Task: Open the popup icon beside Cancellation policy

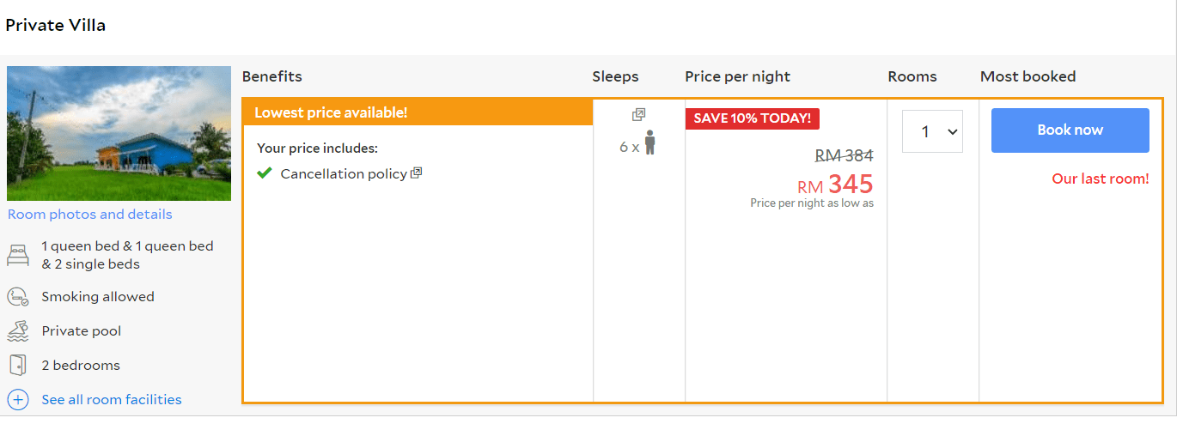Action: [x=417, y=173]
